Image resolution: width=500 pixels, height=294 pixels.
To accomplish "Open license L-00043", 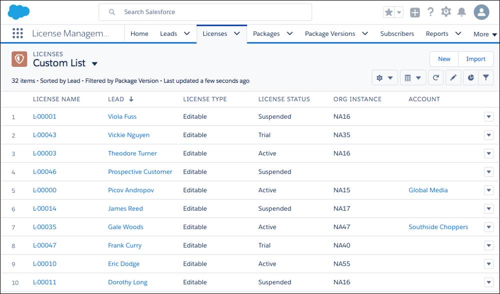I will pos(44,135).
